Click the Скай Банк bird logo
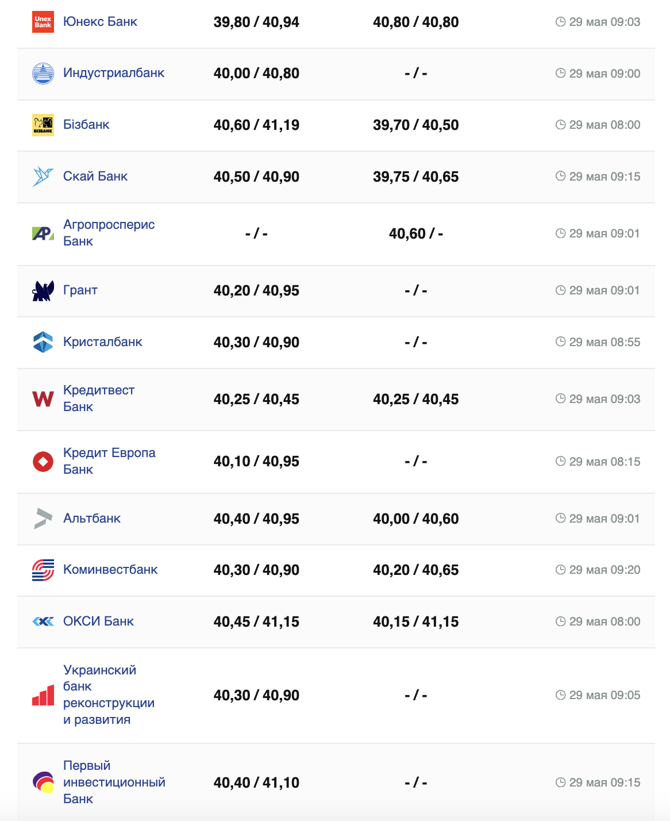 [x=43, y=177]
